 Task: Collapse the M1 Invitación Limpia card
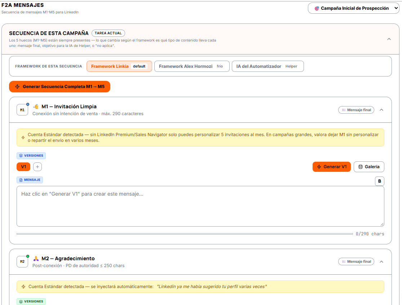381,110
